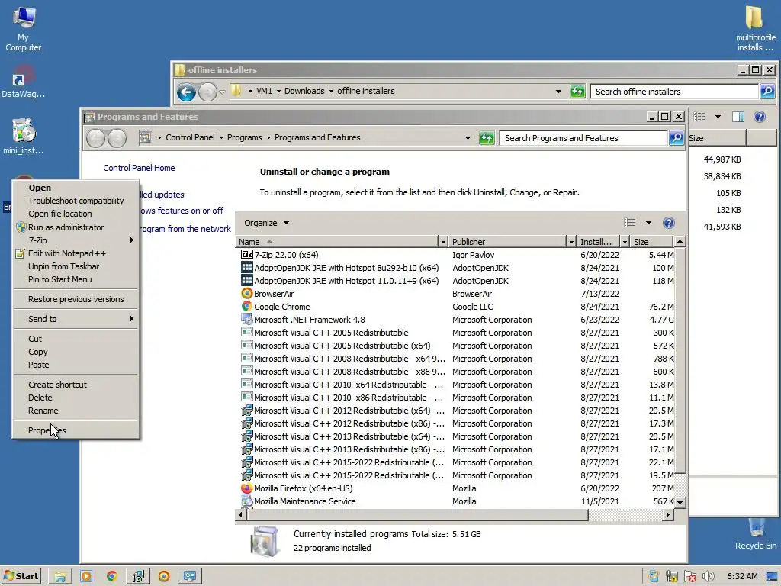Click the horizontal scrollbar right arrow in program list
The width and height of the screenshot is (781, 586).
point(668,515)
